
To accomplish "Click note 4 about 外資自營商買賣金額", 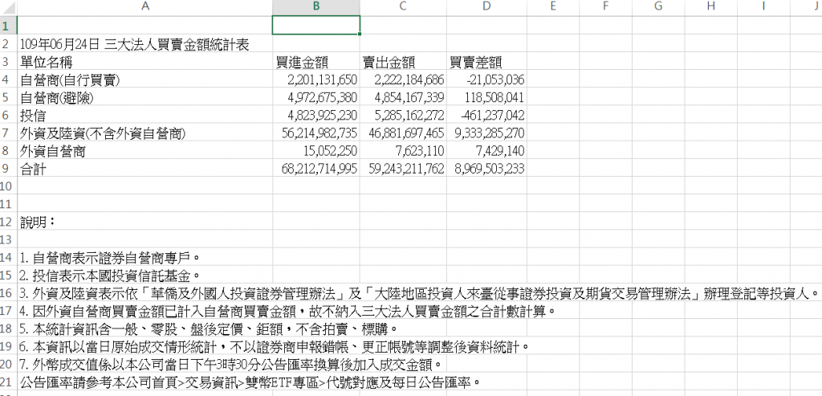I will [x=287, y=311].
